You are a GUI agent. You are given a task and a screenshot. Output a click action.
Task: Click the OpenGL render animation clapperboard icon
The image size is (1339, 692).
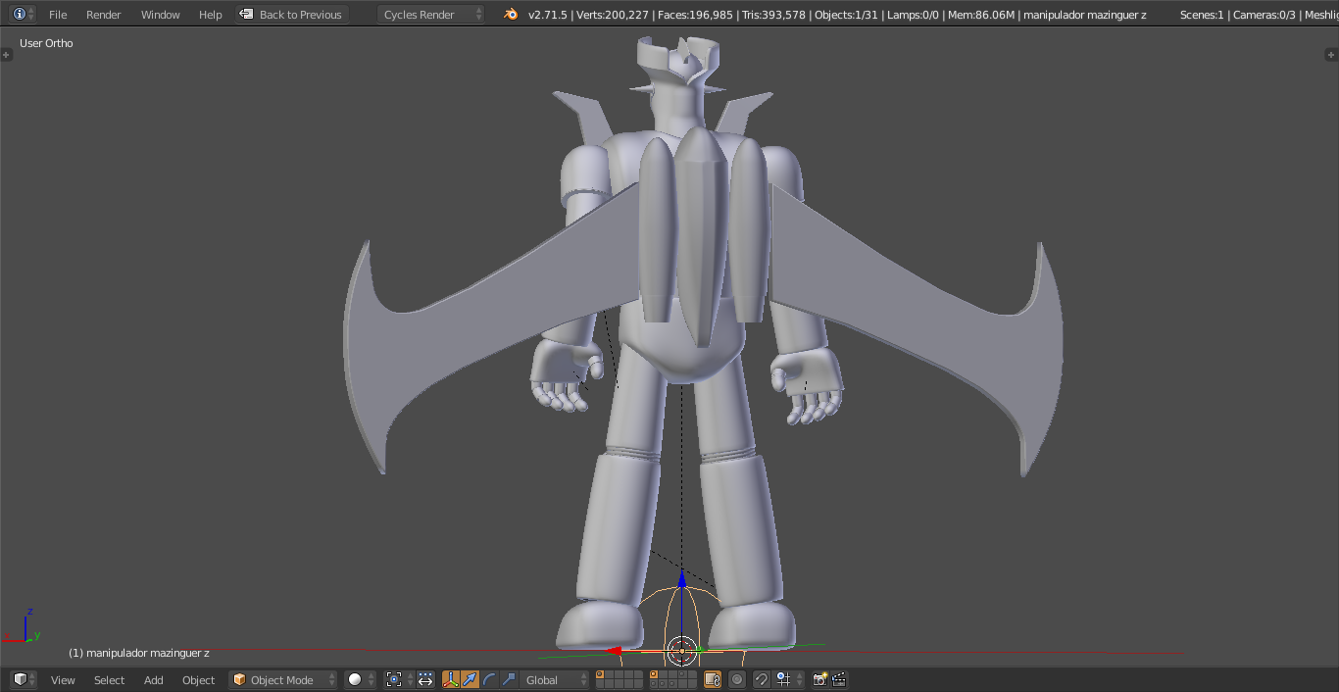[839, 679]
